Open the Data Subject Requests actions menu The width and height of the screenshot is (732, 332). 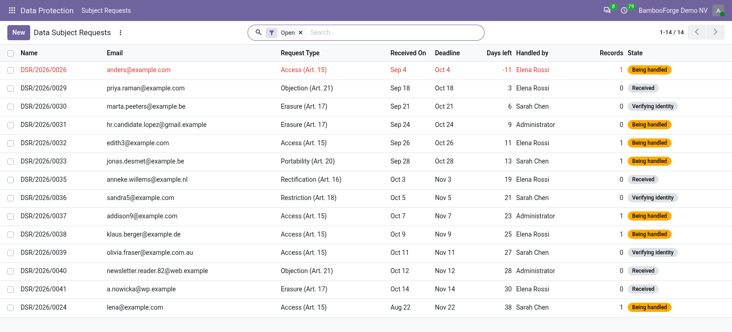121,32
